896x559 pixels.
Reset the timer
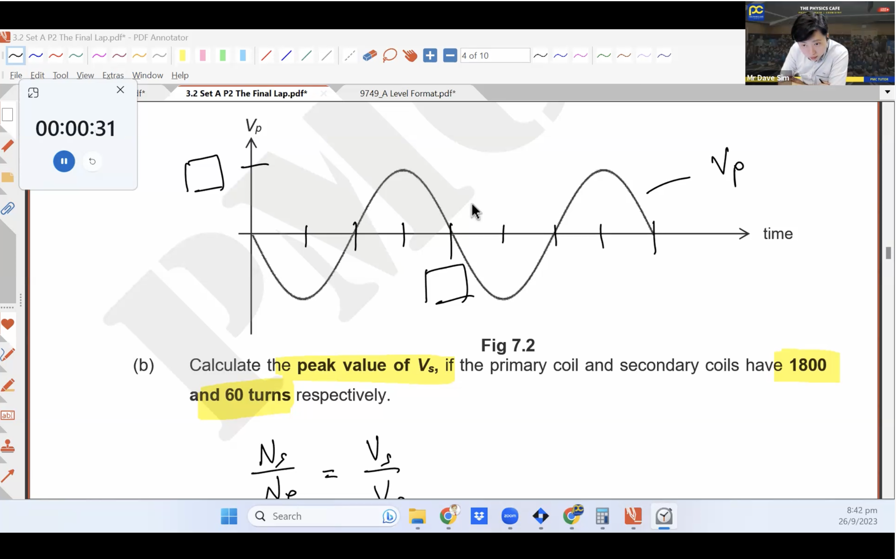tap(92, 161)
